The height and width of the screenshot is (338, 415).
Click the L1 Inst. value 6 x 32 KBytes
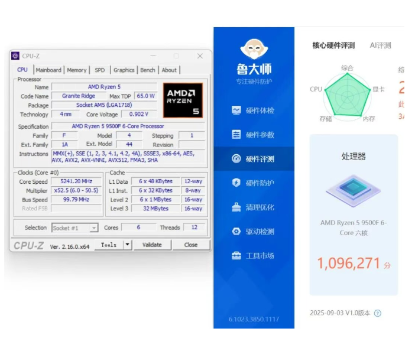(155, 190)
